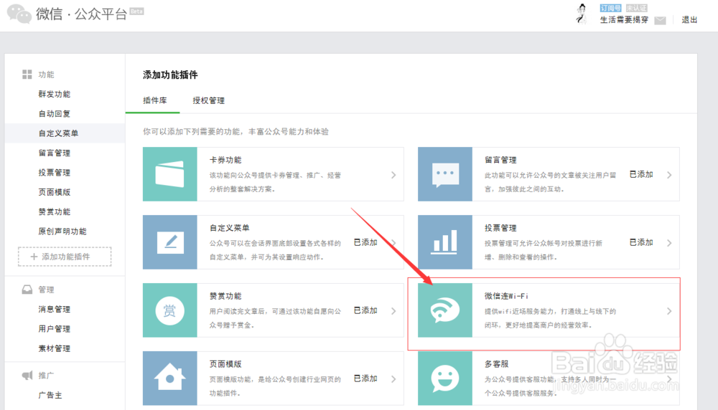The height and width of the screenshot is (410, 718).
Task: Open 投票管理 in the sidebar
Action: pos(55,173)
